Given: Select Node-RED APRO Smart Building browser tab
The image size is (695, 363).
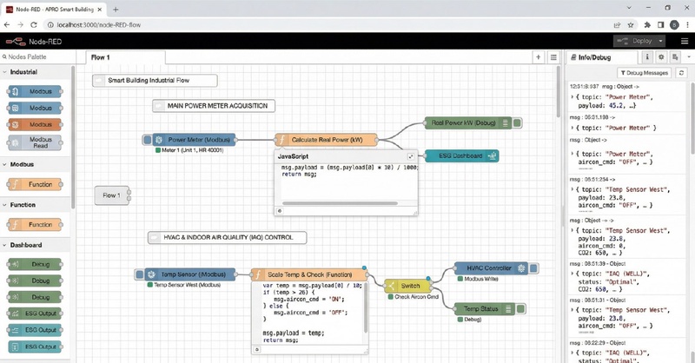Looking at the screenshot, I should (52, 9).
